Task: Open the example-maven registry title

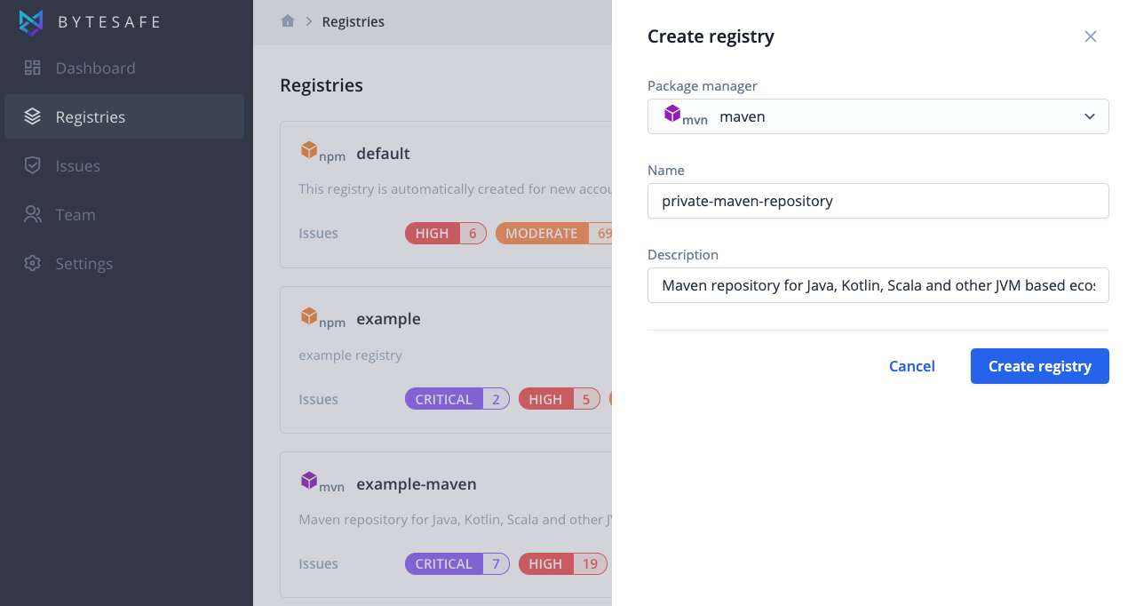Action: tap(417, 484)
